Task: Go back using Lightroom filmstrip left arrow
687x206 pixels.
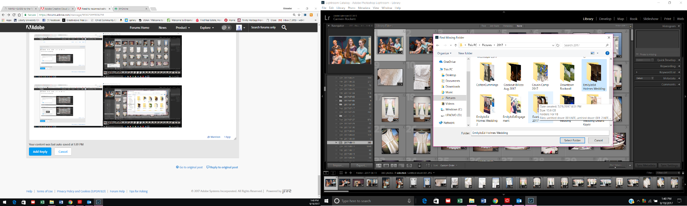Action: tap(346, 173)
